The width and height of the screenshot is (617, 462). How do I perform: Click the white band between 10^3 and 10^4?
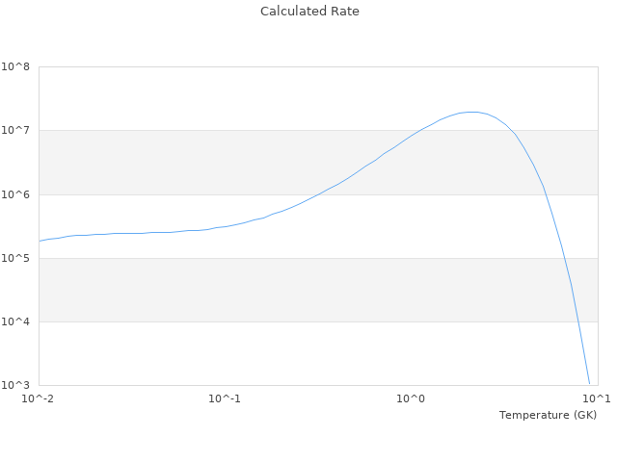(x=289, y=353)
